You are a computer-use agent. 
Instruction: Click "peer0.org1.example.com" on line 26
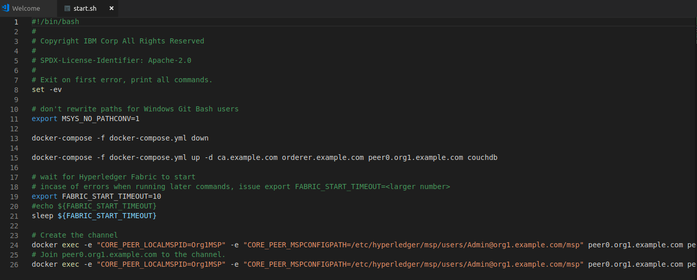coord(636,264)
